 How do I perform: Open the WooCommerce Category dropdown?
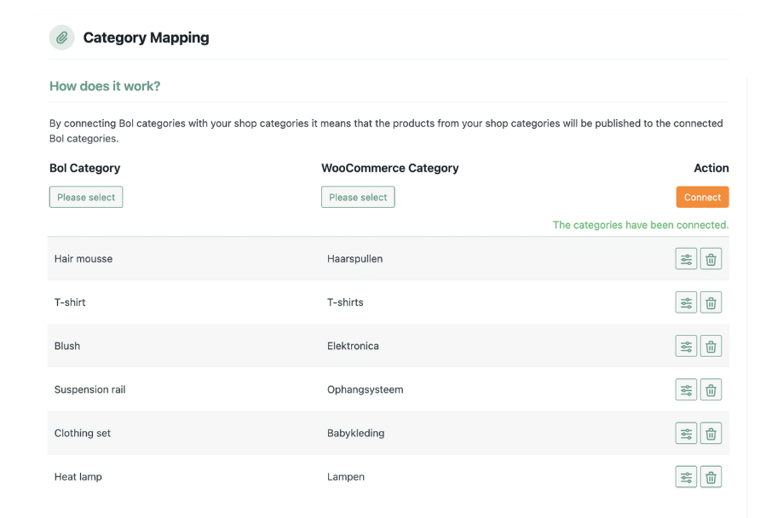358,197
